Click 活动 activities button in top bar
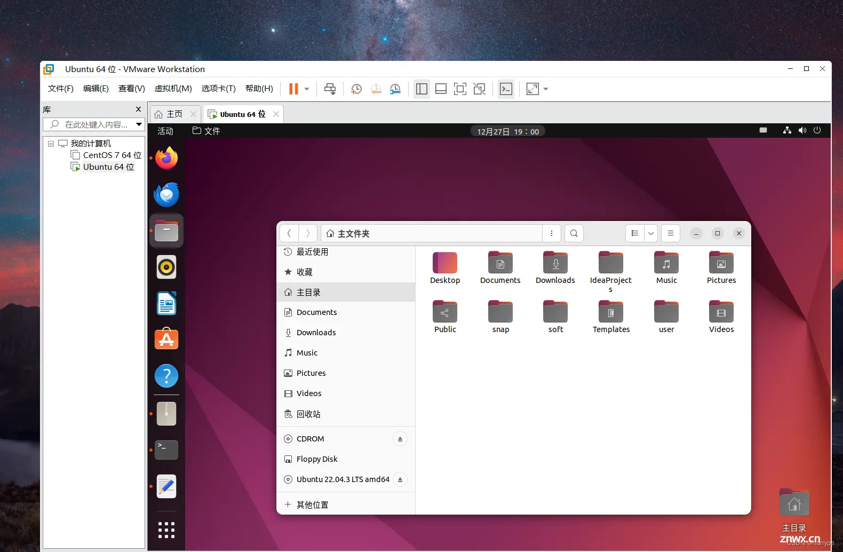Viewport: 843px width, 552px height. click(165, 131)
